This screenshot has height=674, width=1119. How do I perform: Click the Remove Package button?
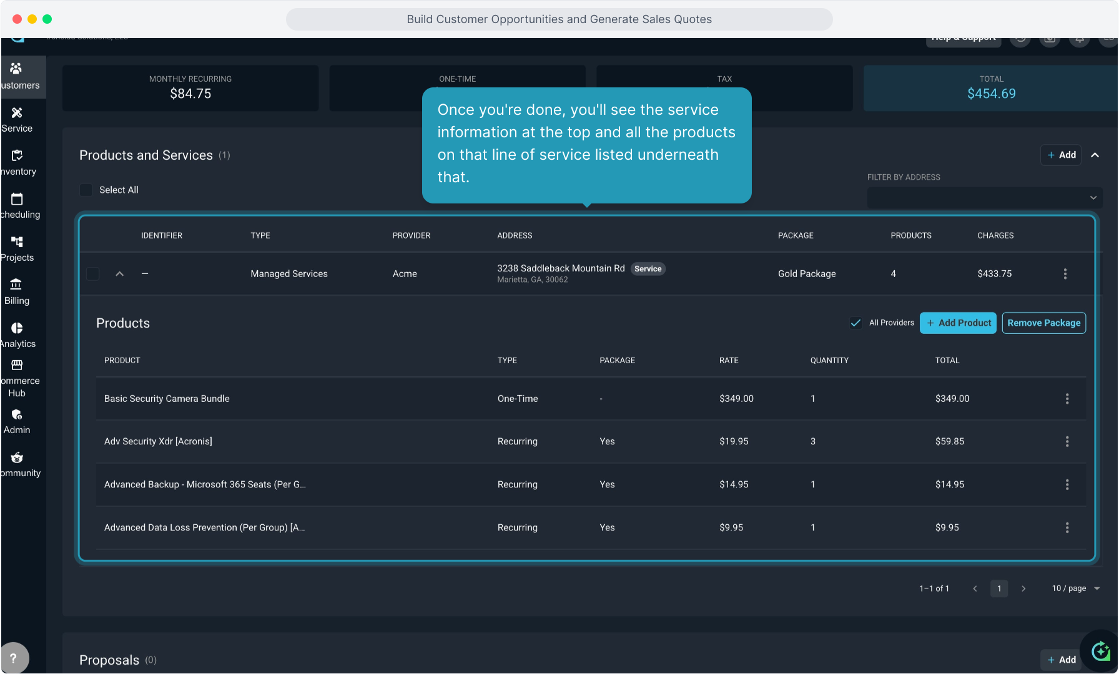point(1043,323)
